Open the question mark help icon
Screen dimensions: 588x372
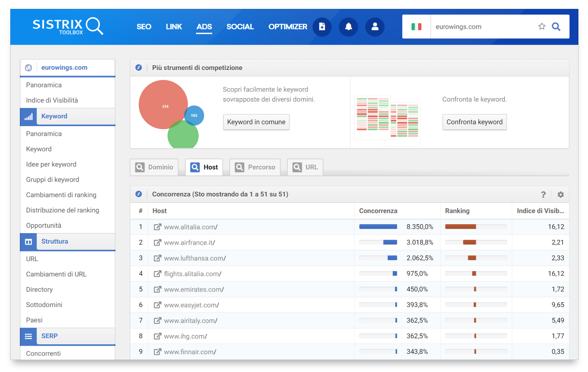pos(543,194)
